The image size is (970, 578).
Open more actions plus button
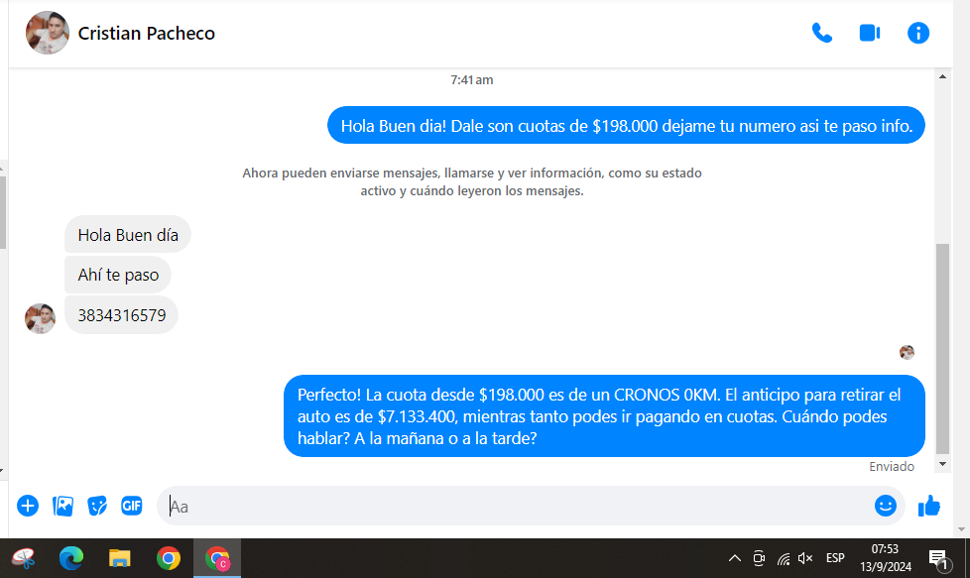tap(27, 506)
